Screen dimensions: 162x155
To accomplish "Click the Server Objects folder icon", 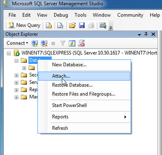I will (24, 82).
